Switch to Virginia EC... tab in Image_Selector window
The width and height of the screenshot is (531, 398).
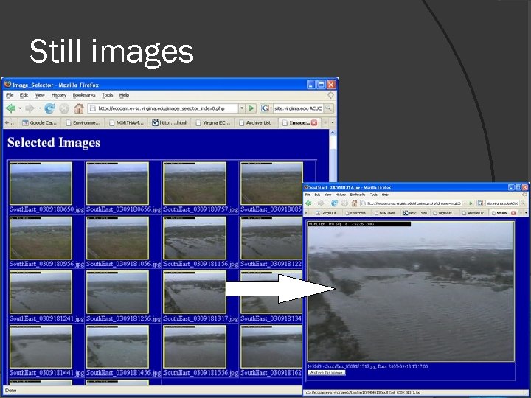pos(213,122)
